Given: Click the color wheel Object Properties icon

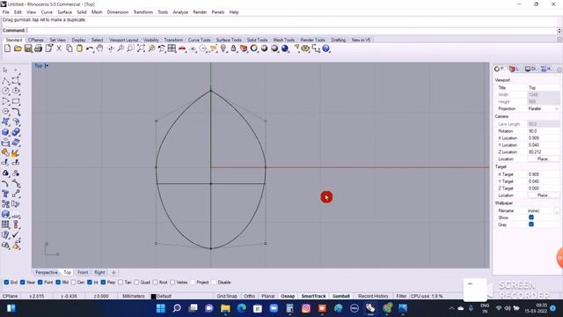Looking at the screenshot, I should [x=254, y=48].
